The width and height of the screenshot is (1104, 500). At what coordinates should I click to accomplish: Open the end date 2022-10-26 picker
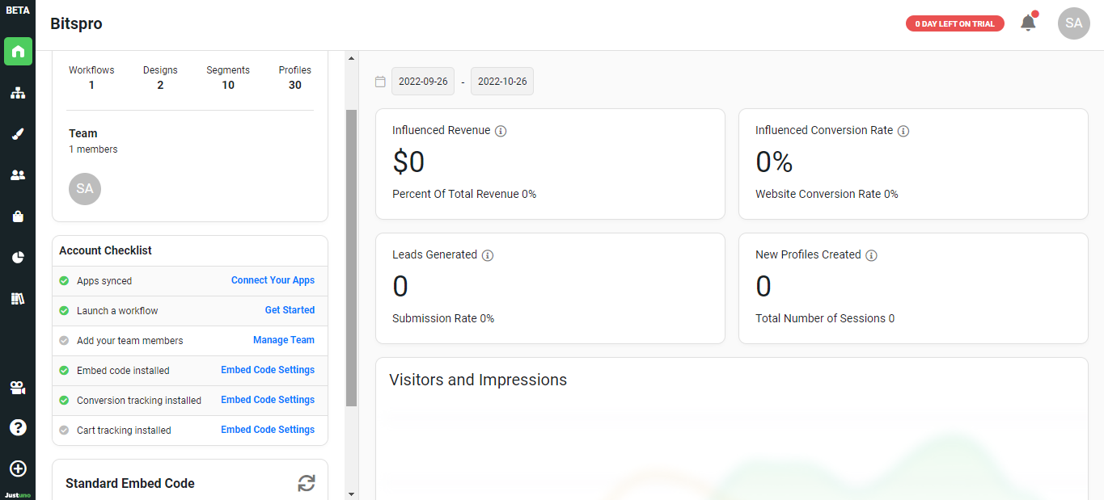pyautogui.click(x=501, y=82)
